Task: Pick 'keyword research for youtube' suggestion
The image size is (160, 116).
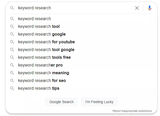Action: (81, 42)
